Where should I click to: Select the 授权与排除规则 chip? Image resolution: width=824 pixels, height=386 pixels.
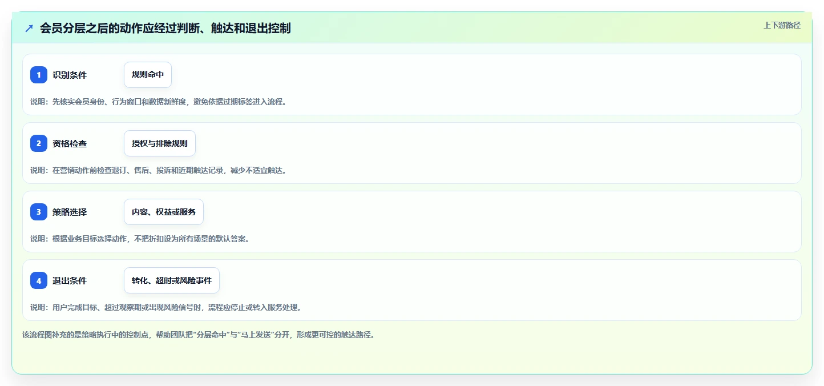(160, 143)
